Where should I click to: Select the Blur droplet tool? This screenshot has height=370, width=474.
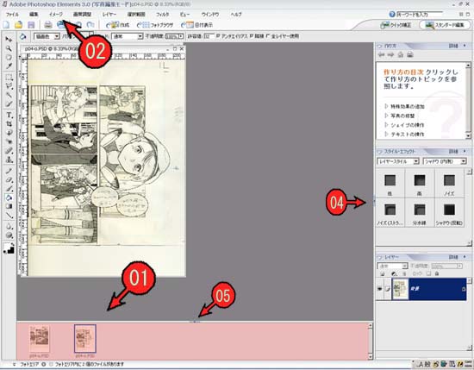pyautogui.click(x=9, y=226)
